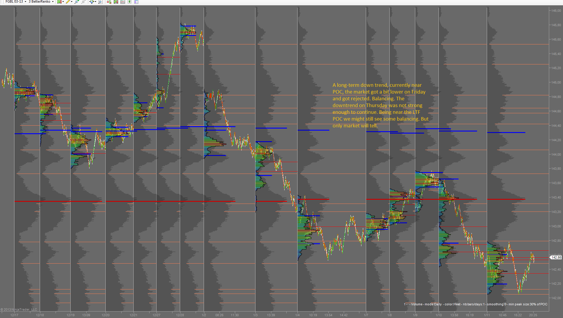Select the pencil drawing tools icon
The image size is (563, 318).
tap(68, 2)
